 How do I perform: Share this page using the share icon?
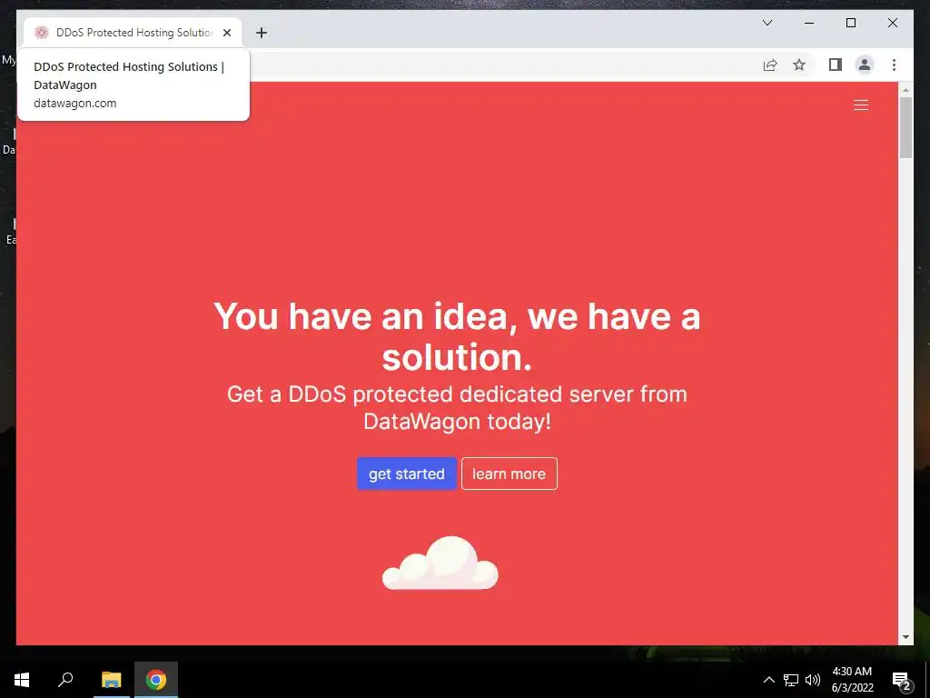point(770,65)
